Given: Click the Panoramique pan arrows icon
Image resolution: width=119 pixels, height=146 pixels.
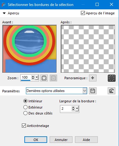Looking at the screenshot, I should (93, 78).
